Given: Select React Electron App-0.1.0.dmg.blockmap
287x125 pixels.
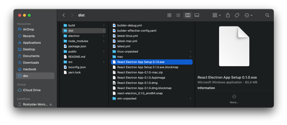Looking at the screenshot, I should pyautogui.click(x=152, y=88).
